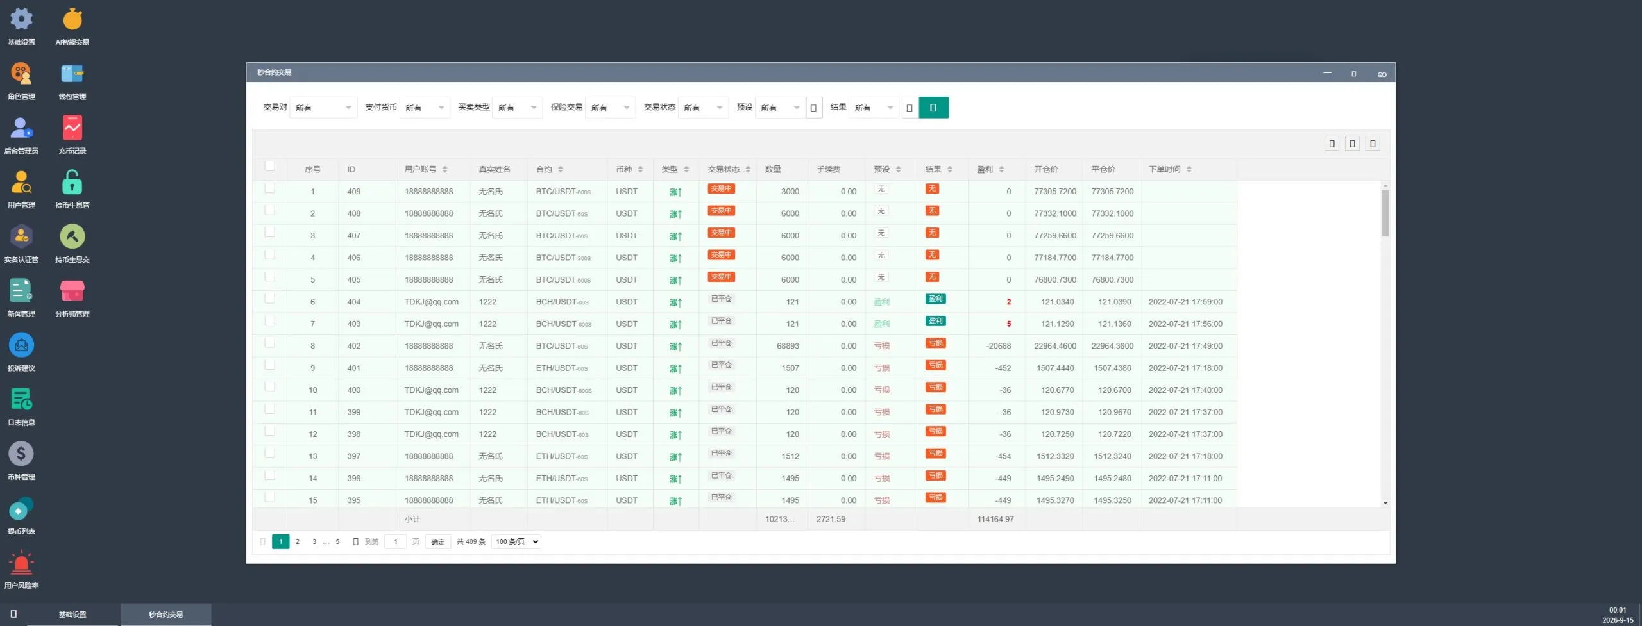Click the sort arrows on 币种 column

point(640,169)
